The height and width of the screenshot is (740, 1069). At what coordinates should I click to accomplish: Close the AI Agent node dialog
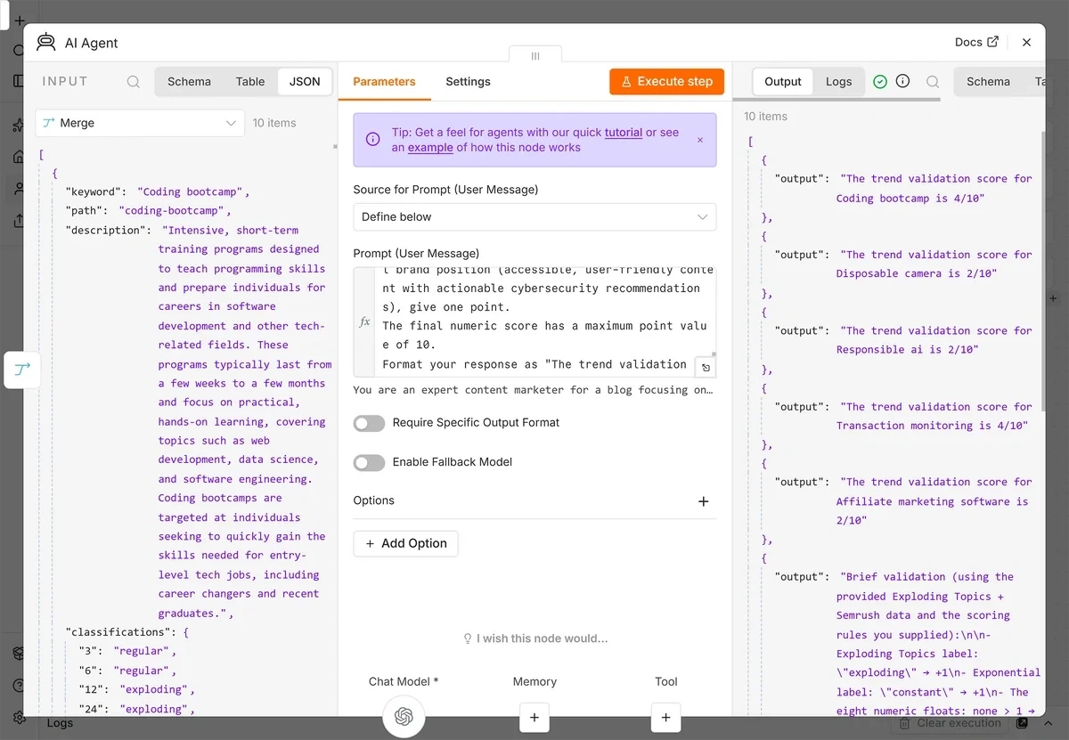tap(1026, 43)
